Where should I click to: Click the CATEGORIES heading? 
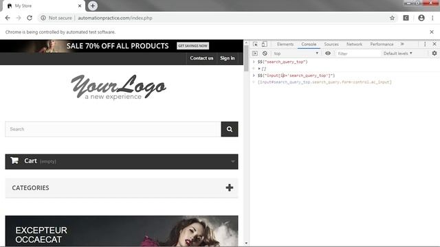[x=30, y=188]
